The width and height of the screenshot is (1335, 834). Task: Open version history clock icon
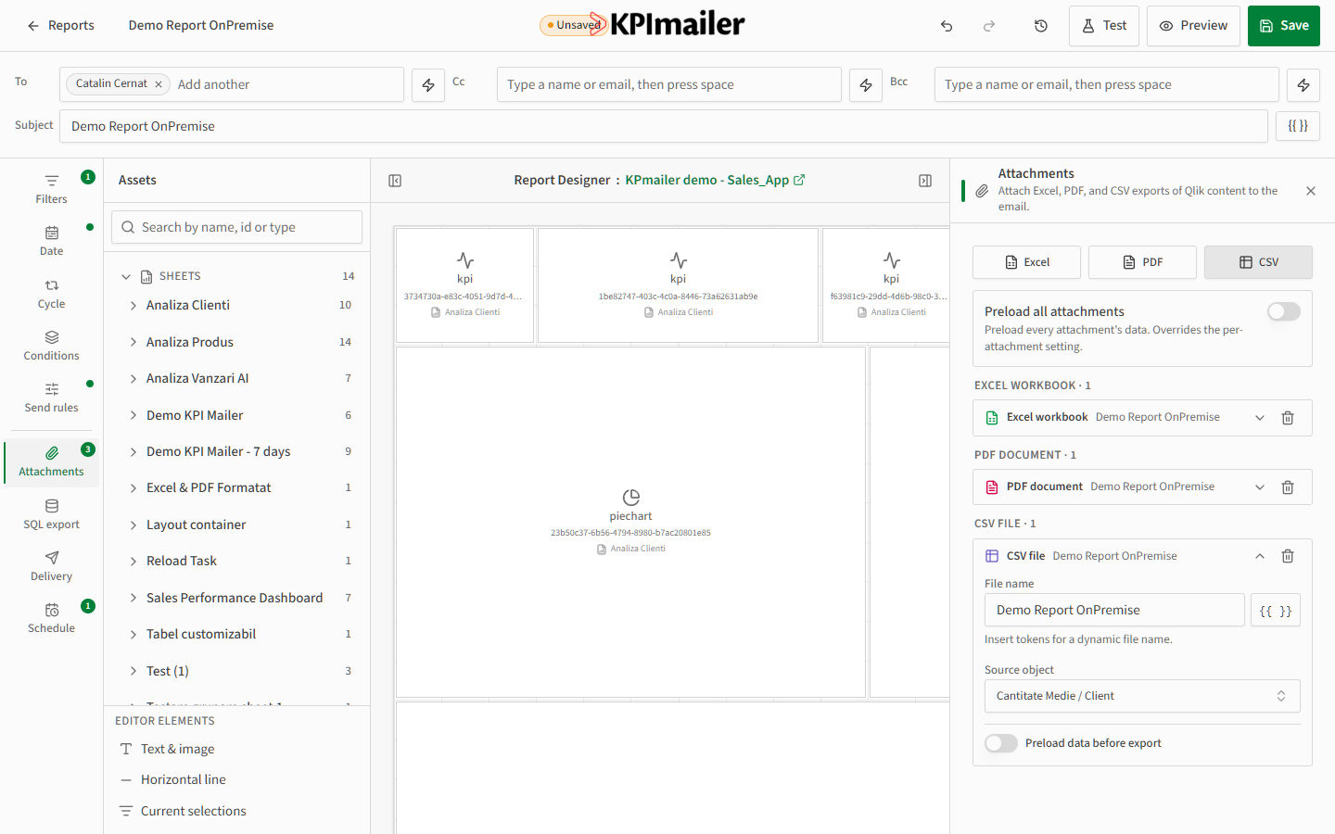click(1041, 26)
